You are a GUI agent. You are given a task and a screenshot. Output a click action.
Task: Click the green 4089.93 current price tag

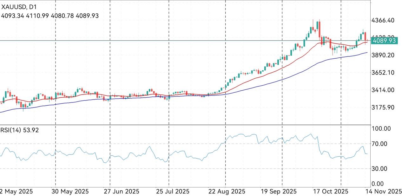(384, 41)
